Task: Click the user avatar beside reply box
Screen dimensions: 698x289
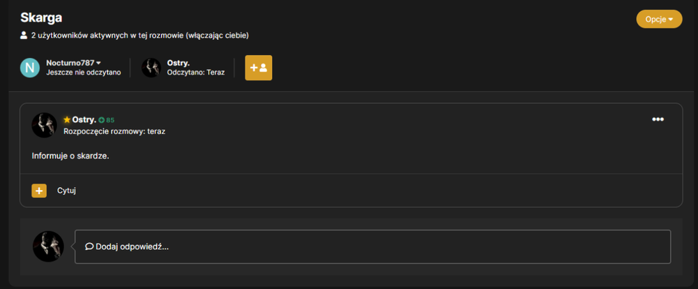Action: tap(48, 246)
